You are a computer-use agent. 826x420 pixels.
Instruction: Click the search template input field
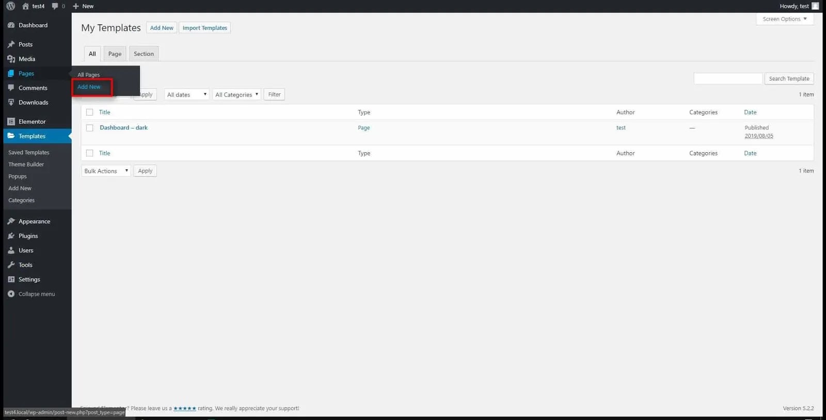point(728,78)
